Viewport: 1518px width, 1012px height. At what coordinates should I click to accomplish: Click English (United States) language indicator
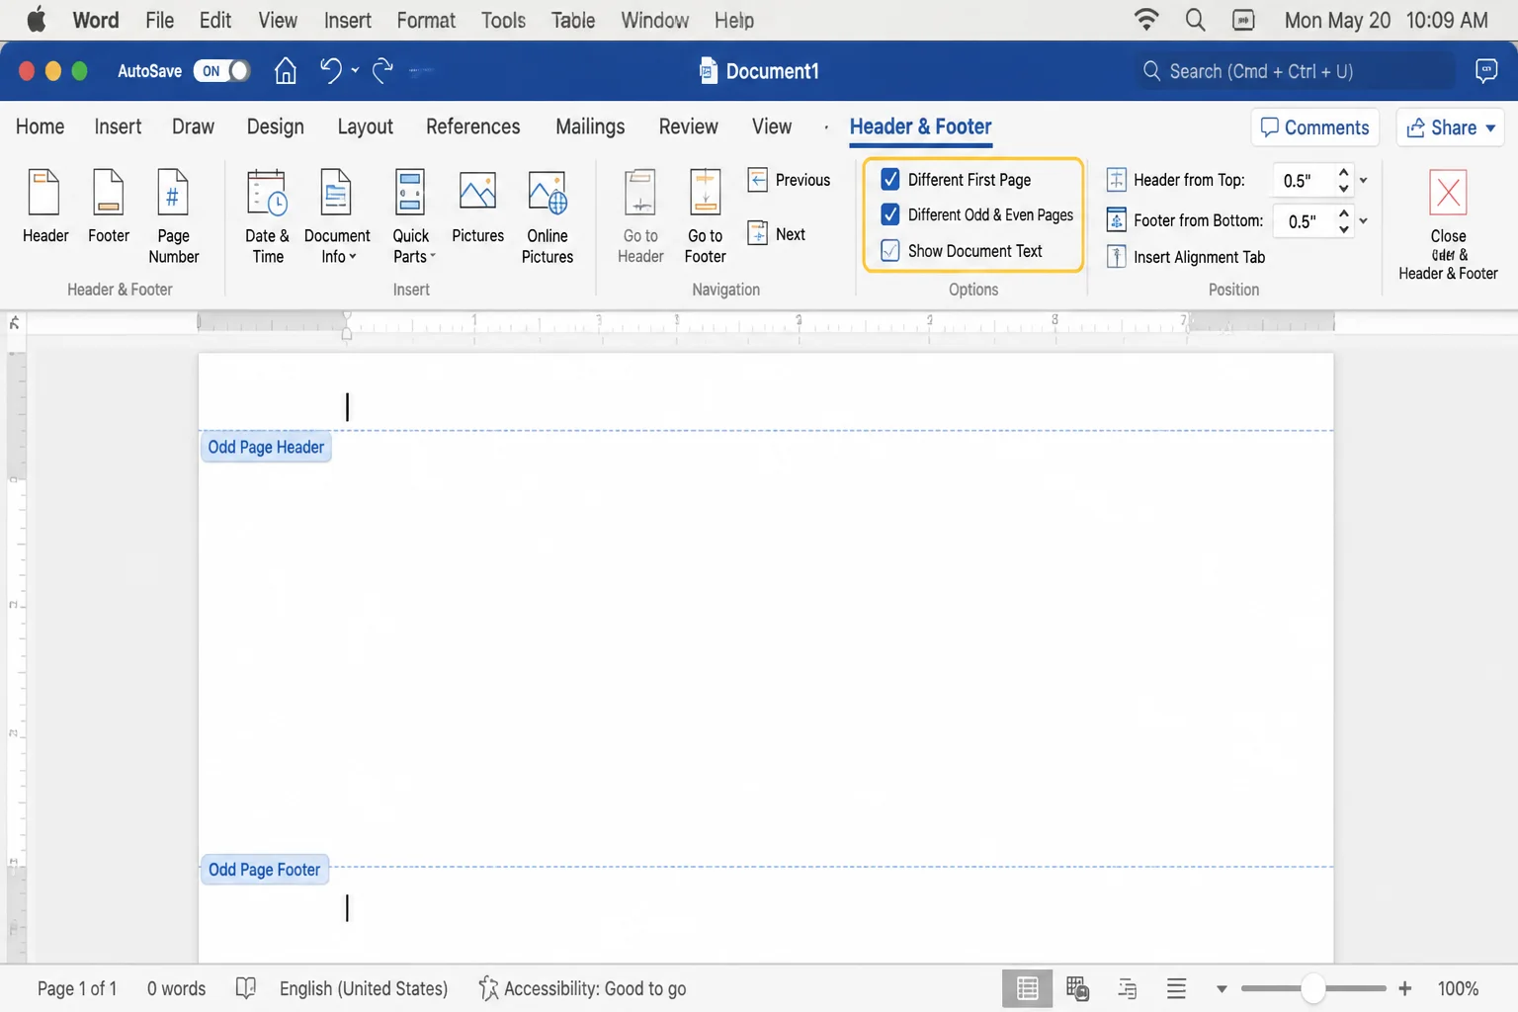point(364,988)
